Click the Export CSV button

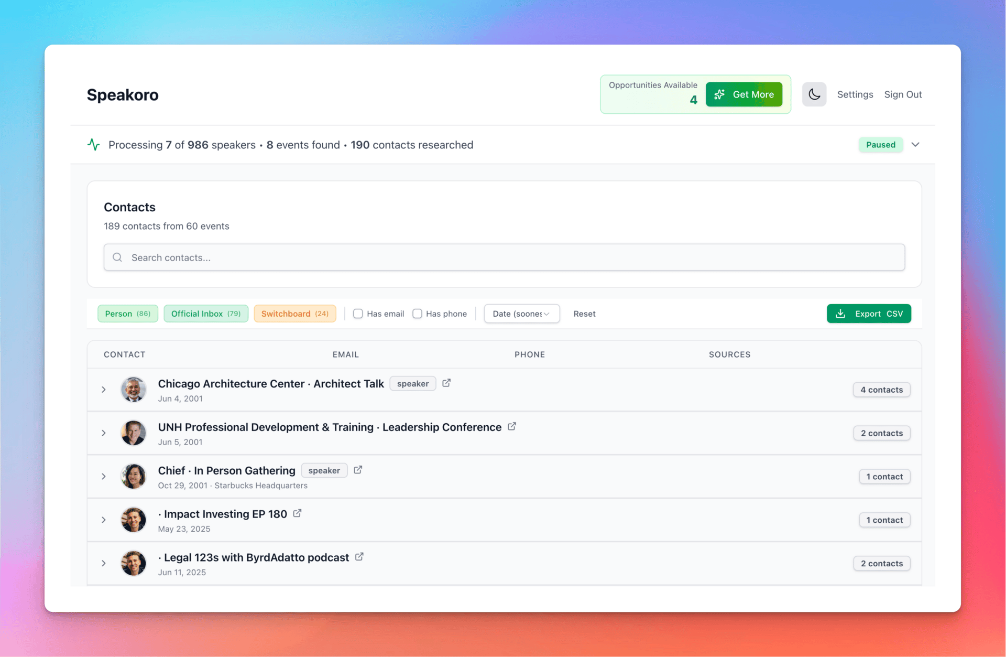tap(869, 314)
